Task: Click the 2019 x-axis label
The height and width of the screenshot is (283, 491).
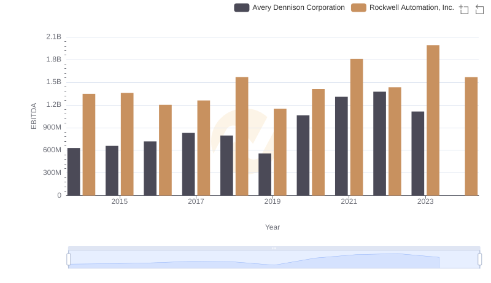Action: coord(273,201)
